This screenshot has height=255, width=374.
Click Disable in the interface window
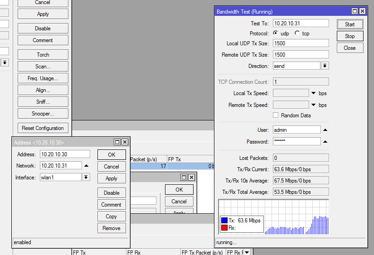coord(43,29)
